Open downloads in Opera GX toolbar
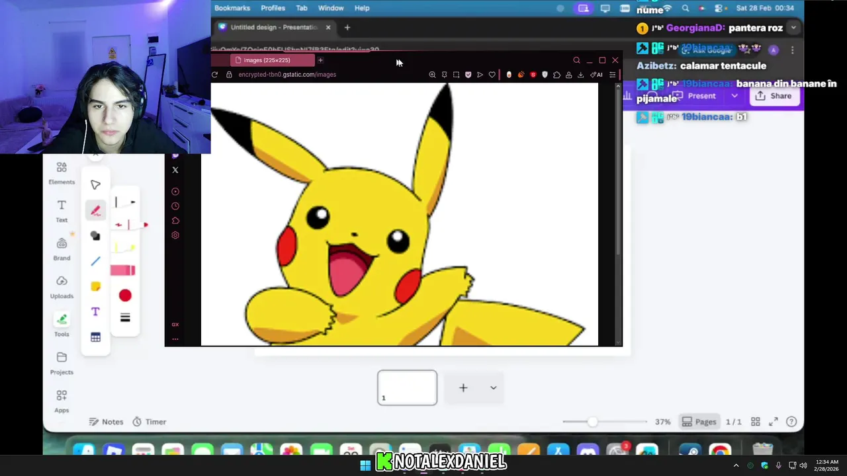Viewport: 847px width, 476px height. pos(580,75)
